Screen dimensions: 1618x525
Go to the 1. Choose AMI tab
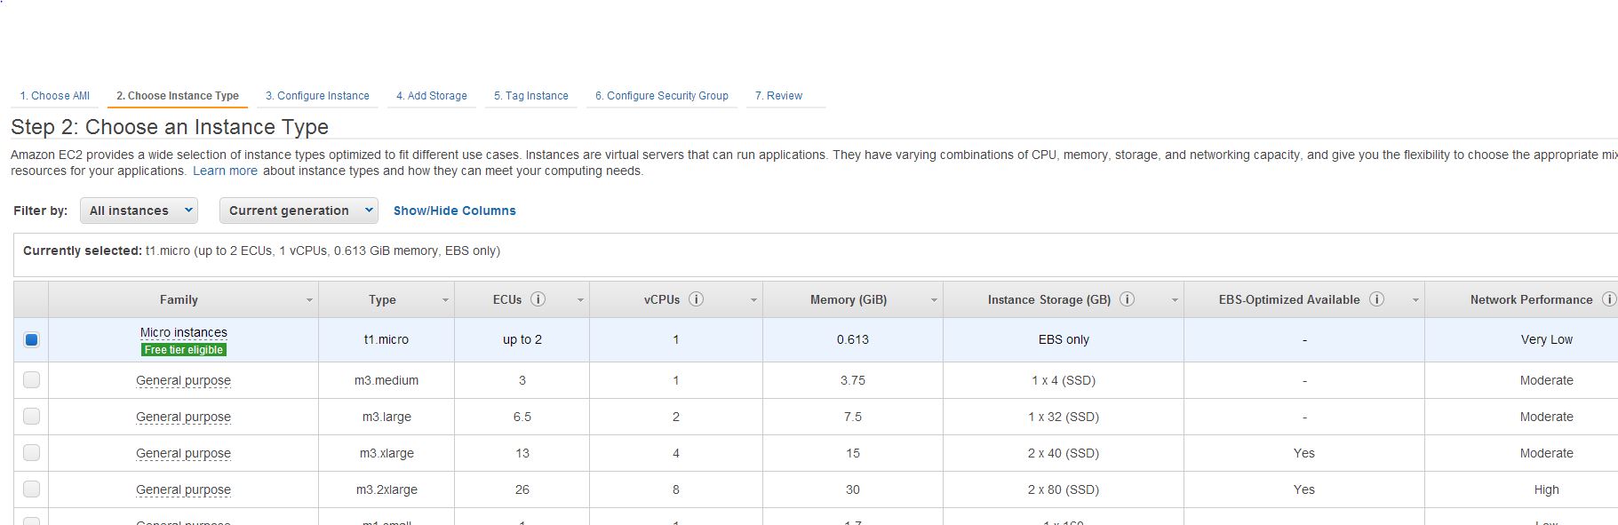(55, 96)
